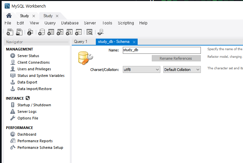This screenshot has width=243, height=163.
Task: Create a new stored procedure icon
Action: [69, 32]
